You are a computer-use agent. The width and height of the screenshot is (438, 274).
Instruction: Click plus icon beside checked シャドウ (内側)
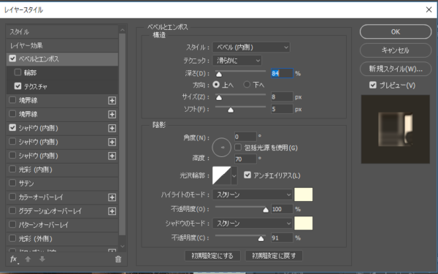(112, 129)
